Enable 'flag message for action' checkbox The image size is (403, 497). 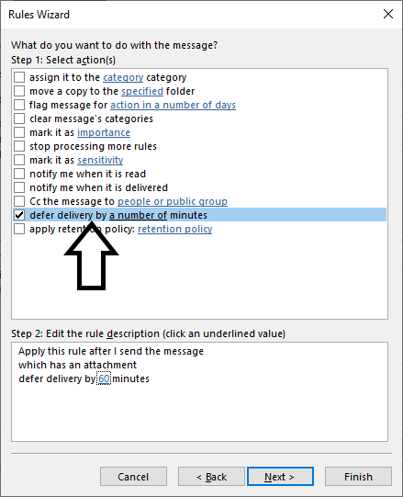(19, 105)
